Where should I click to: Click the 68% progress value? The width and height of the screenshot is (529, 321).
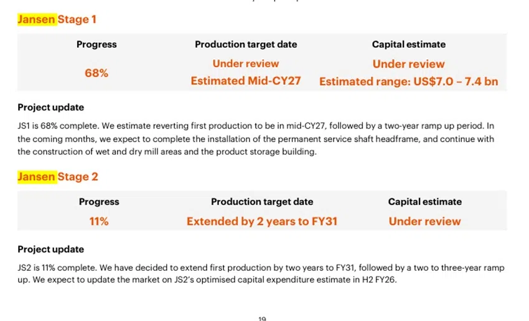pos(96,73)
